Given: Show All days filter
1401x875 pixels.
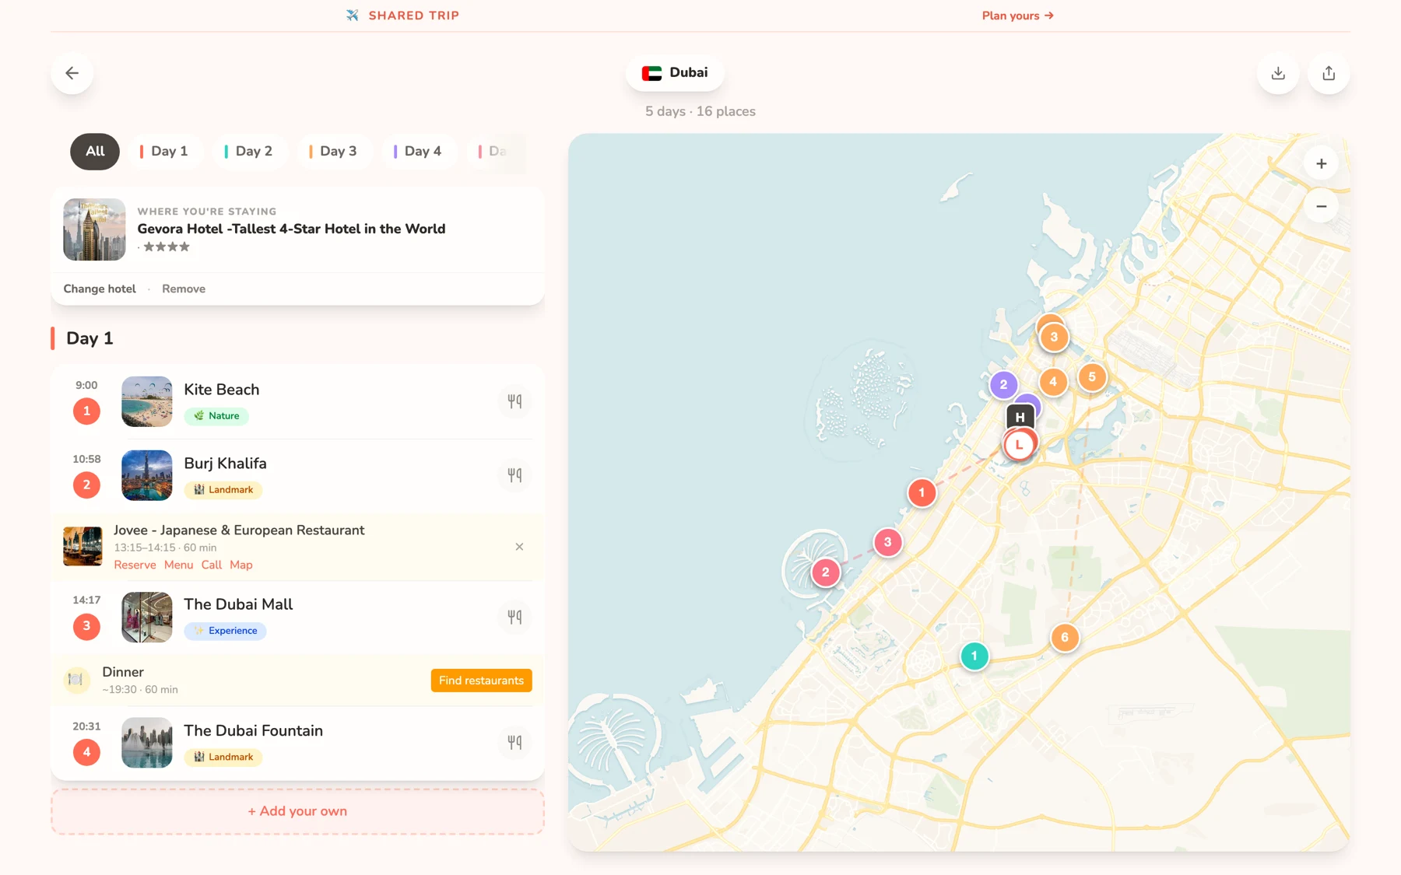Looking at the screenshot, I should point(95,151).
